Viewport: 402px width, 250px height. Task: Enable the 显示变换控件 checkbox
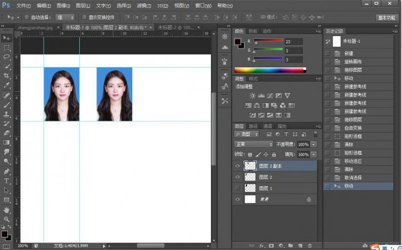[84, 17]
